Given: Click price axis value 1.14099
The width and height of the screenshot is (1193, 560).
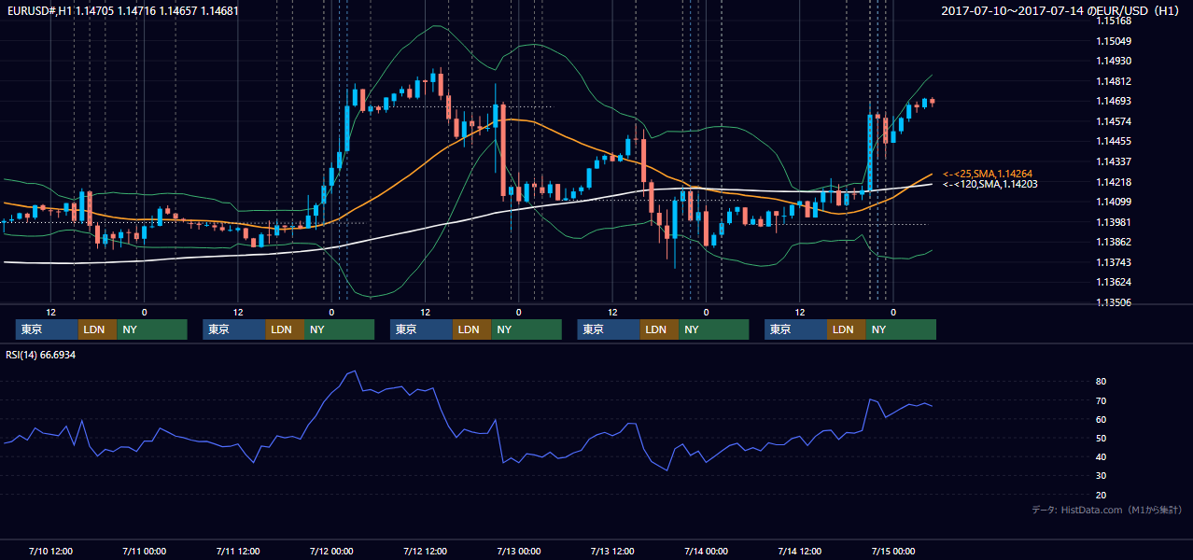Looking at the screenshot, I should [x=1113, y=202].
